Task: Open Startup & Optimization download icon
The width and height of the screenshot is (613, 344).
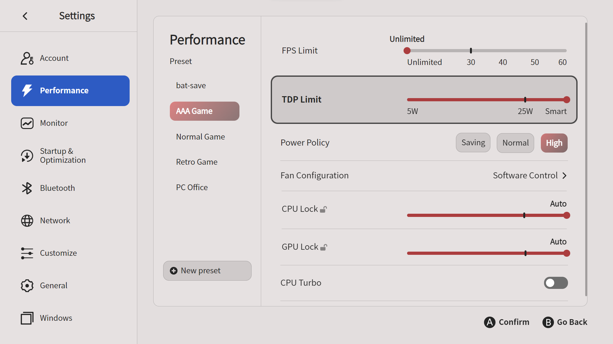Action: [x=27, y=156]
